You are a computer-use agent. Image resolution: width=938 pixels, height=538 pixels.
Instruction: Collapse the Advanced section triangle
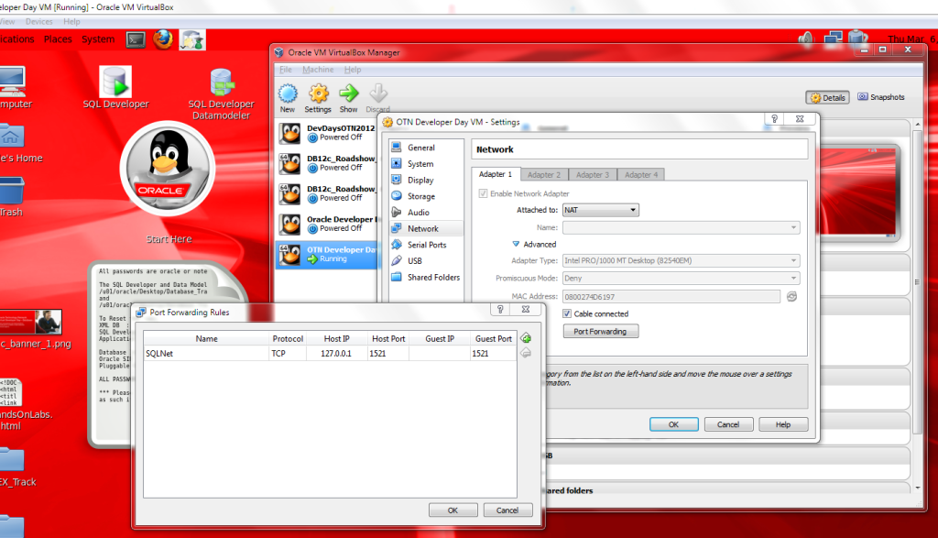[x=516, y=244]
